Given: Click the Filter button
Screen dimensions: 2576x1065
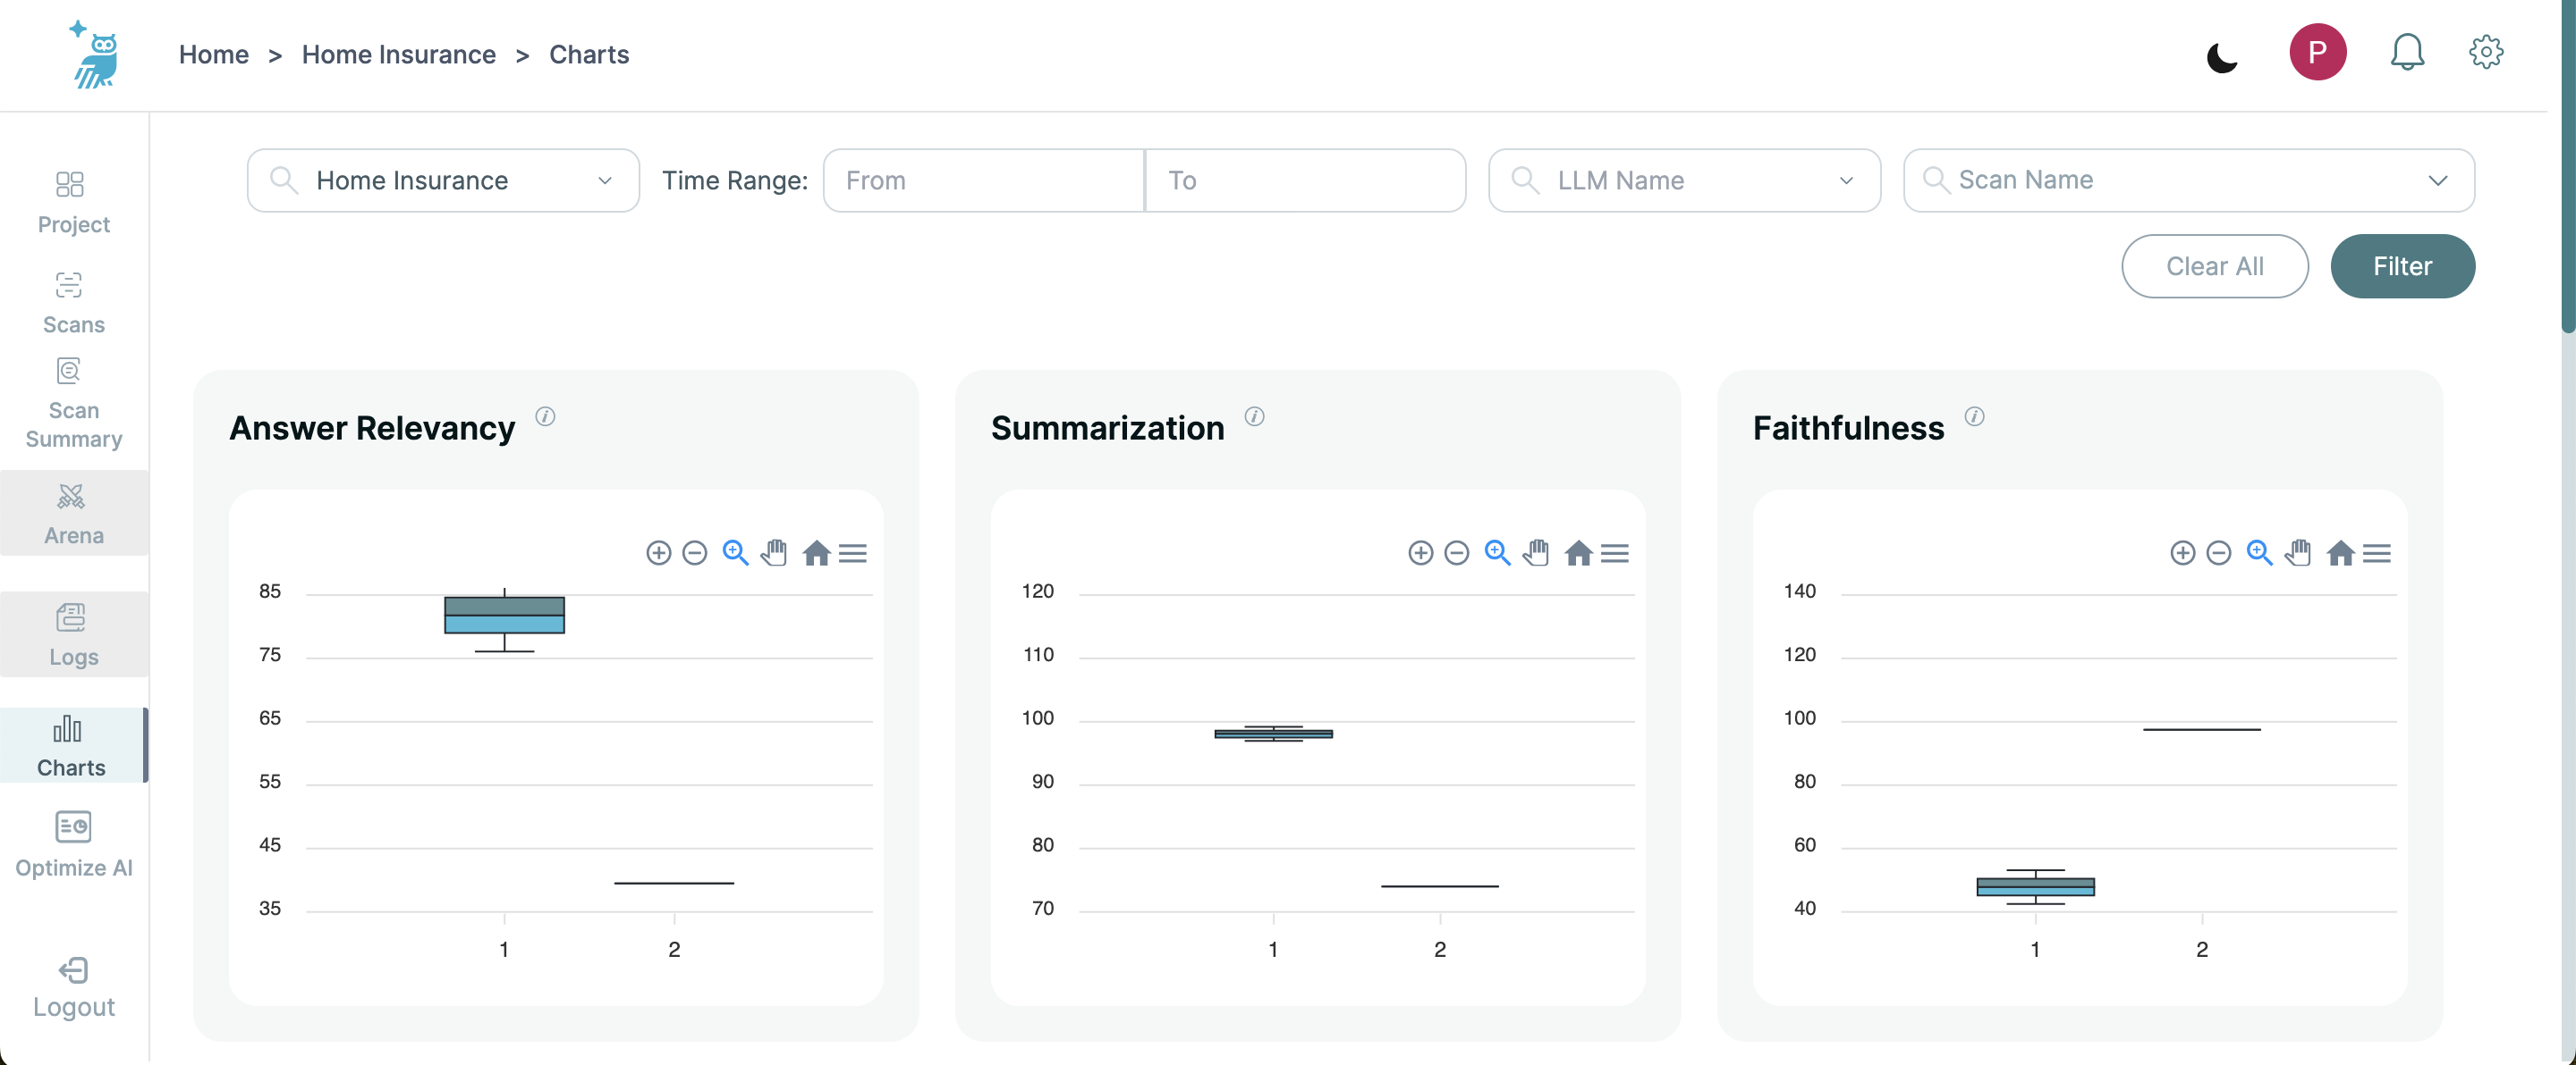Looking at the screenshot, I should (2402, 267).
